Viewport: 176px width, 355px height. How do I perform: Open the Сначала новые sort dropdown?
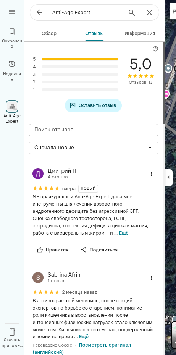(x=94, y=148)
